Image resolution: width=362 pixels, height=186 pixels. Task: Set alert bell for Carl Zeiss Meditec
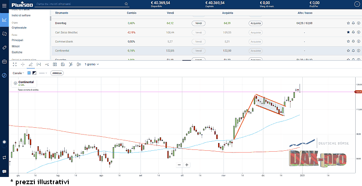(353, 33)
